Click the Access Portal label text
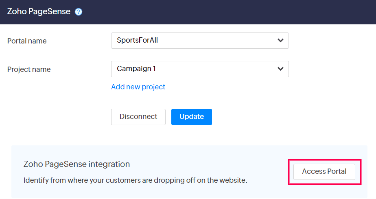This screenshot has height=199, width=376. pos(324,171)
